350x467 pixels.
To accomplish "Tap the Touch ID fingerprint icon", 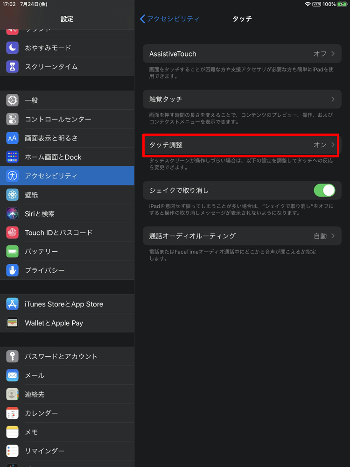I will [x=12, y=233].
